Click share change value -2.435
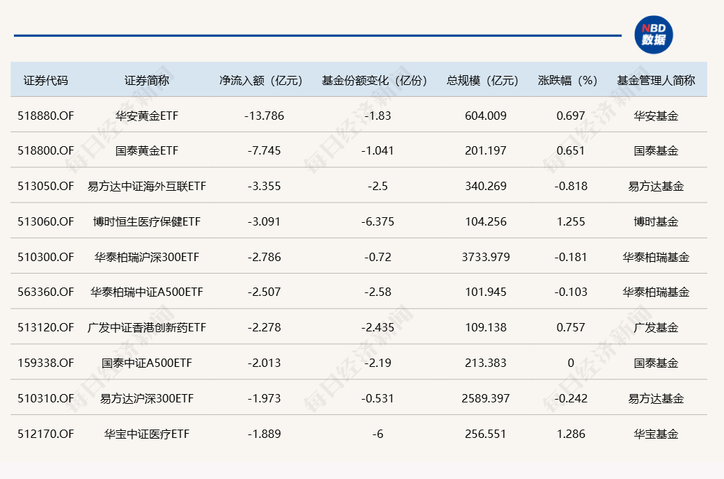The image size is (724, 479). 378,327
